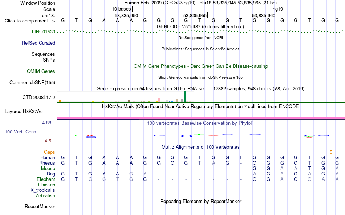Click the '10 bases' scale label
This screenshot has width=345, height=215.
121,9
